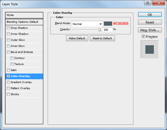Click the Opacity value field
167x130 pixels.
(107, 30)
